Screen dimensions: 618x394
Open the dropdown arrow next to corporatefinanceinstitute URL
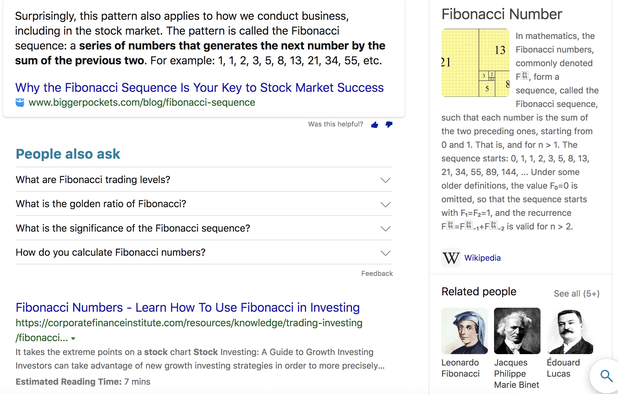[x=73, y=339]
